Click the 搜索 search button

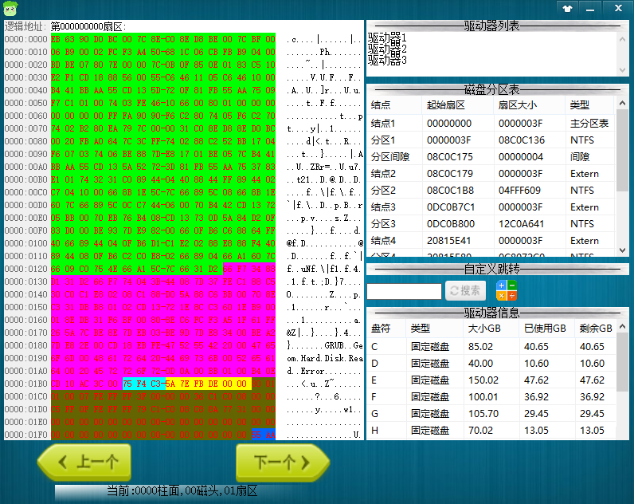(x=465, y=290)
